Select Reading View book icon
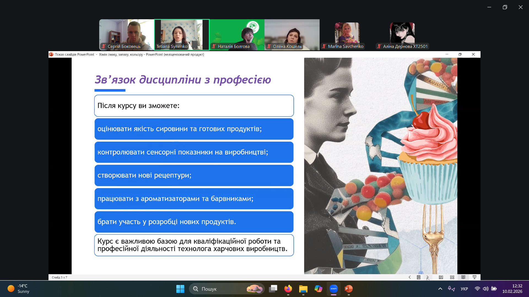This screenshot has height=297, width=529. 463,277
